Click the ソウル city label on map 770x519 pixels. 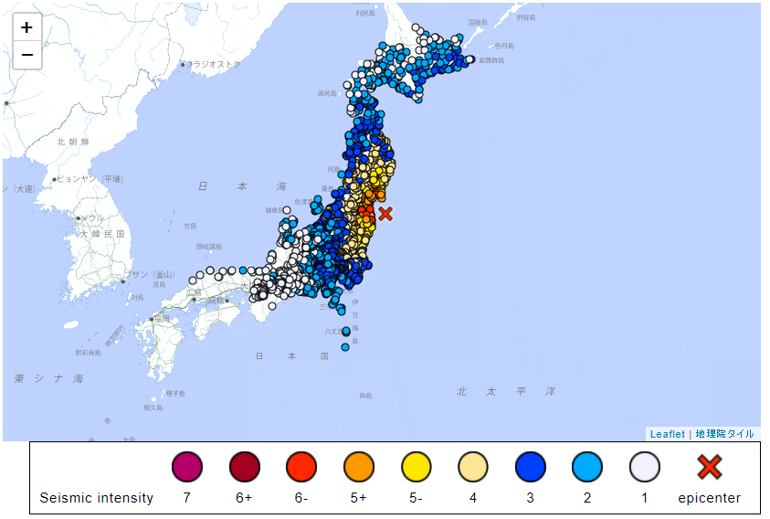tap(93, 218)
